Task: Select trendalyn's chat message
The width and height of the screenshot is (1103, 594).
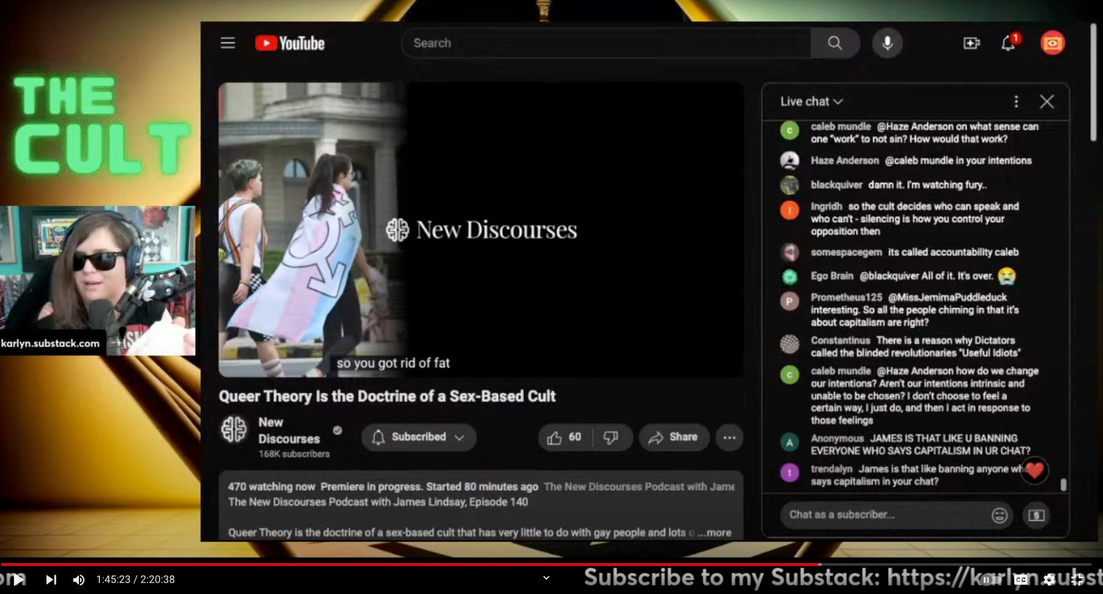Action: [917, 475]
